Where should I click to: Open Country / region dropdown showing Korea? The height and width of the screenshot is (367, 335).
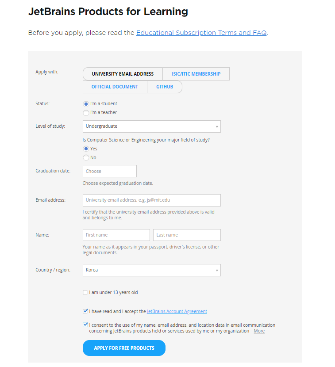click(152, 270)
